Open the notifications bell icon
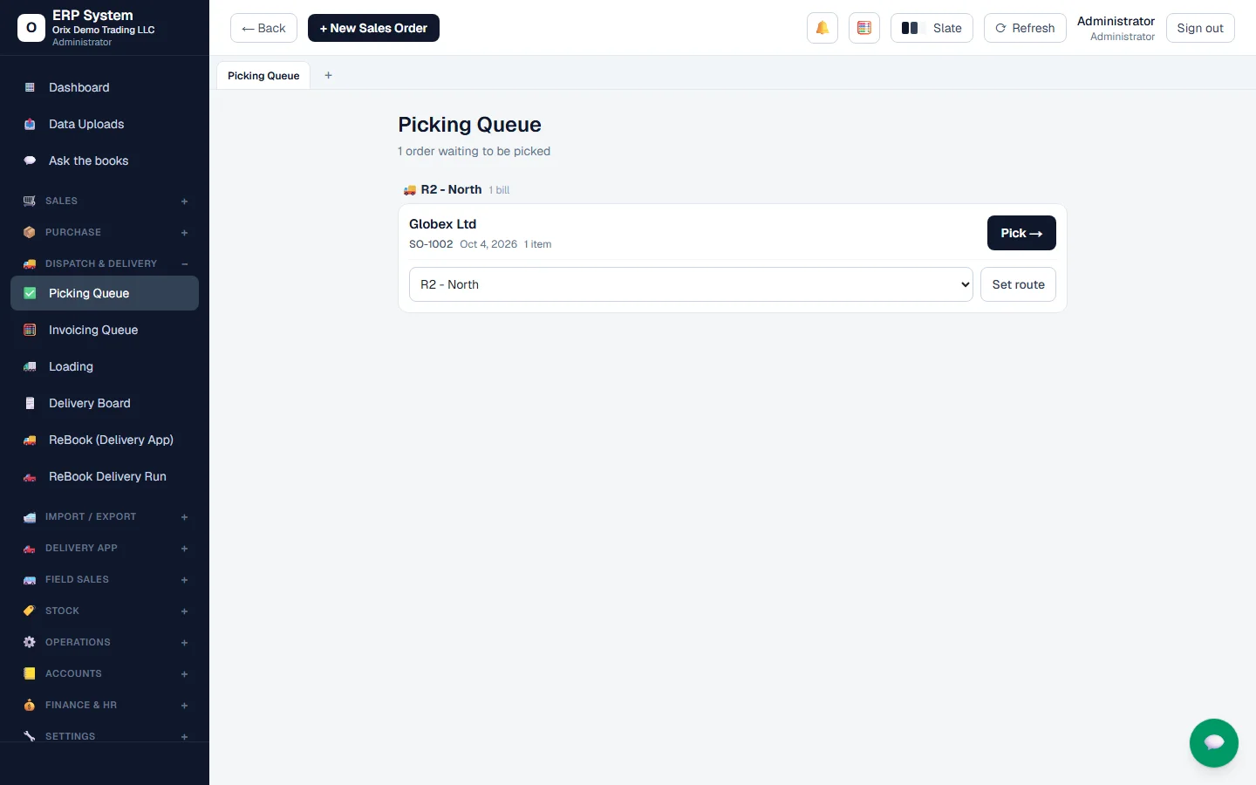Screen dimensions: 1256x785 (823, 28)
